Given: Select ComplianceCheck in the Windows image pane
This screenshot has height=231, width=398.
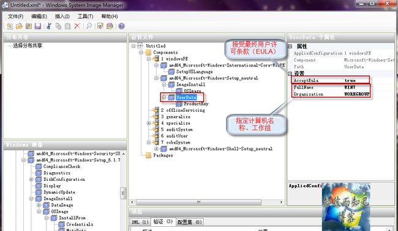Looking at the screenshot, I should coord(62,166).
